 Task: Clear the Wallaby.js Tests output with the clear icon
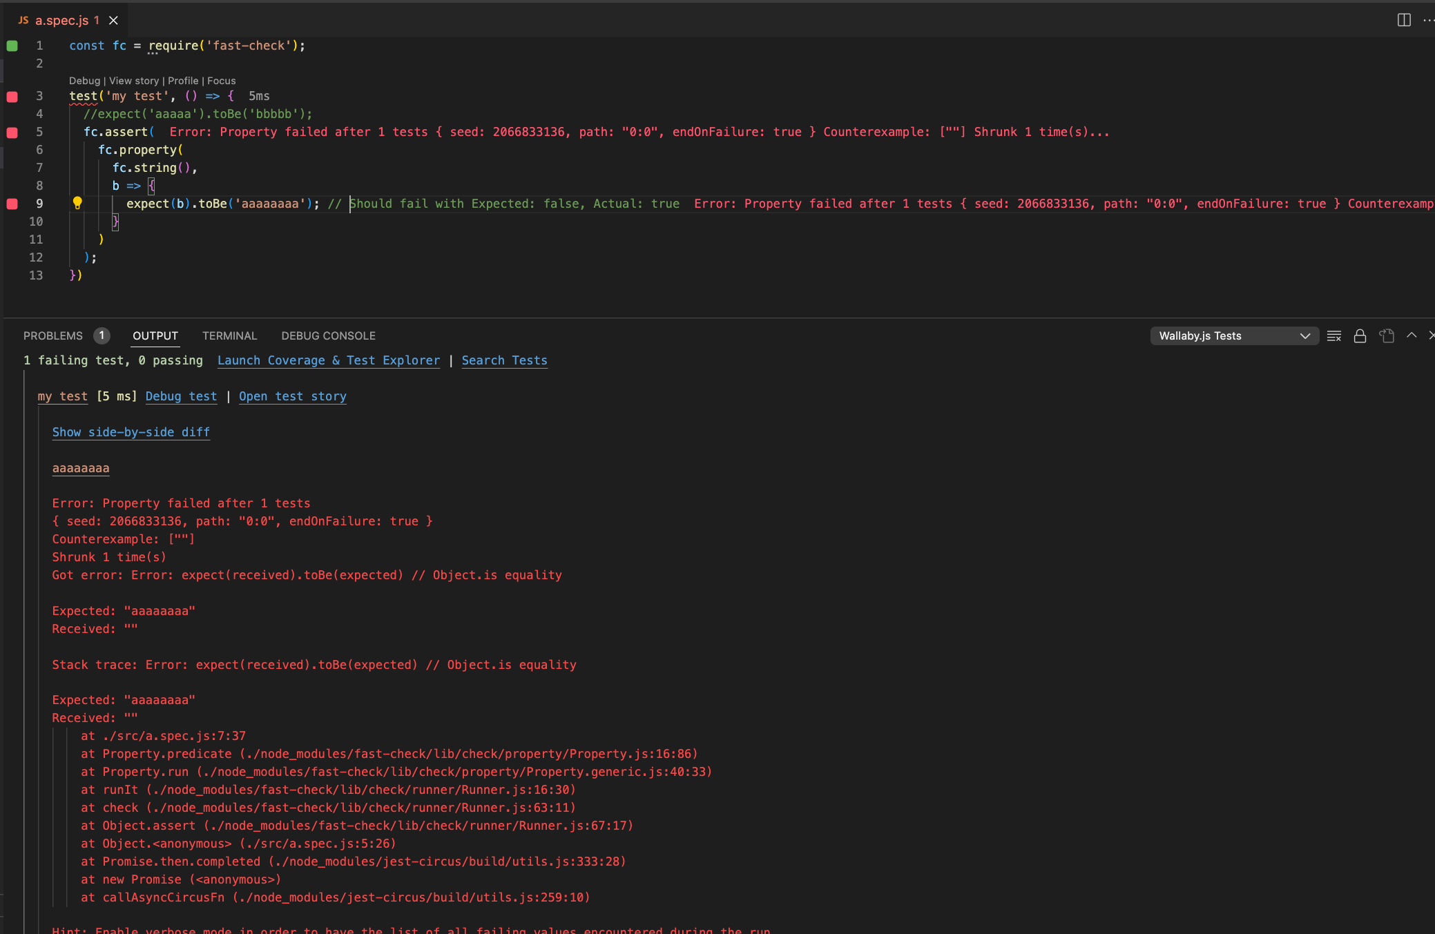(x=1334, y=335)
